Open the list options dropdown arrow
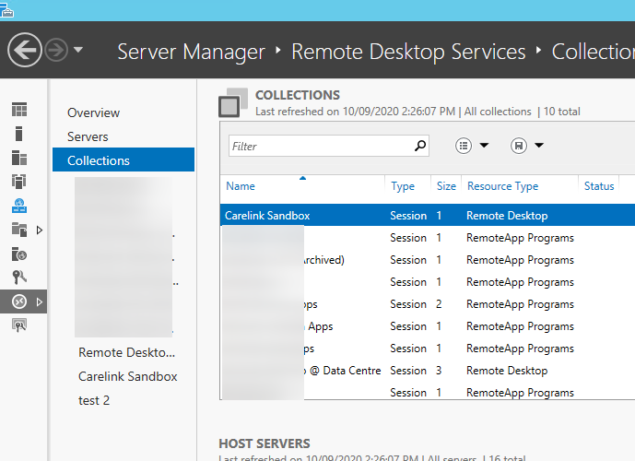The width and height of the screenshot is (635, 461). pos(484,145)
